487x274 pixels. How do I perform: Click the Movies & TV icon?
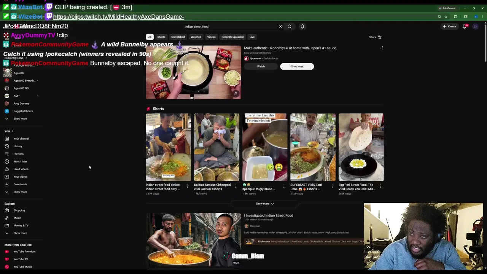pos(7,225)
